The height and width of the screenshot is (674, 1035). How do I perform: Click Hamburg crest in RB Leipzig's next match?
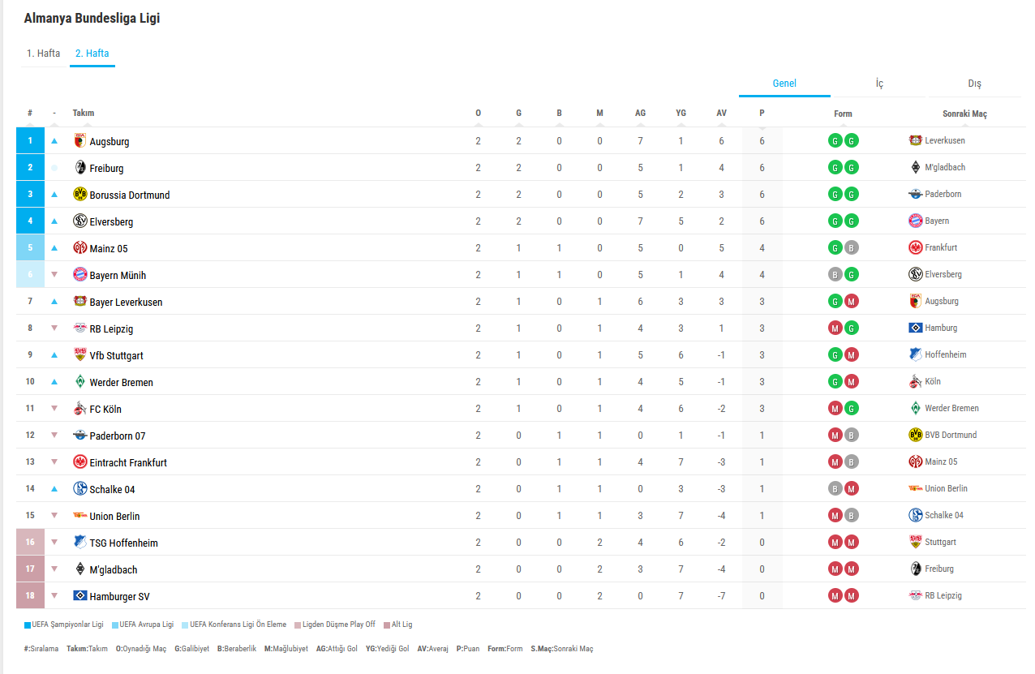pyautogui.click(x=916, y=328)
